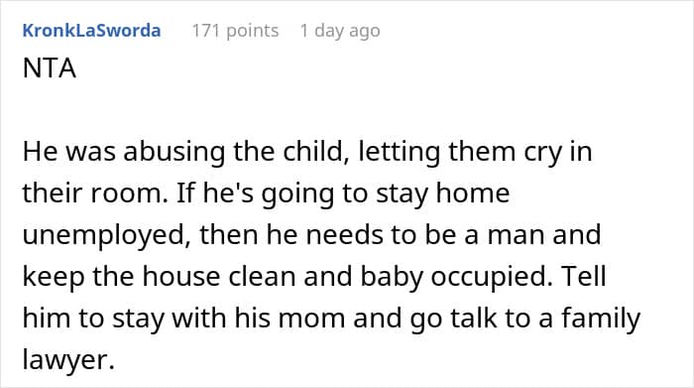Open KronkLaSworda's user profile

point(91,31)
